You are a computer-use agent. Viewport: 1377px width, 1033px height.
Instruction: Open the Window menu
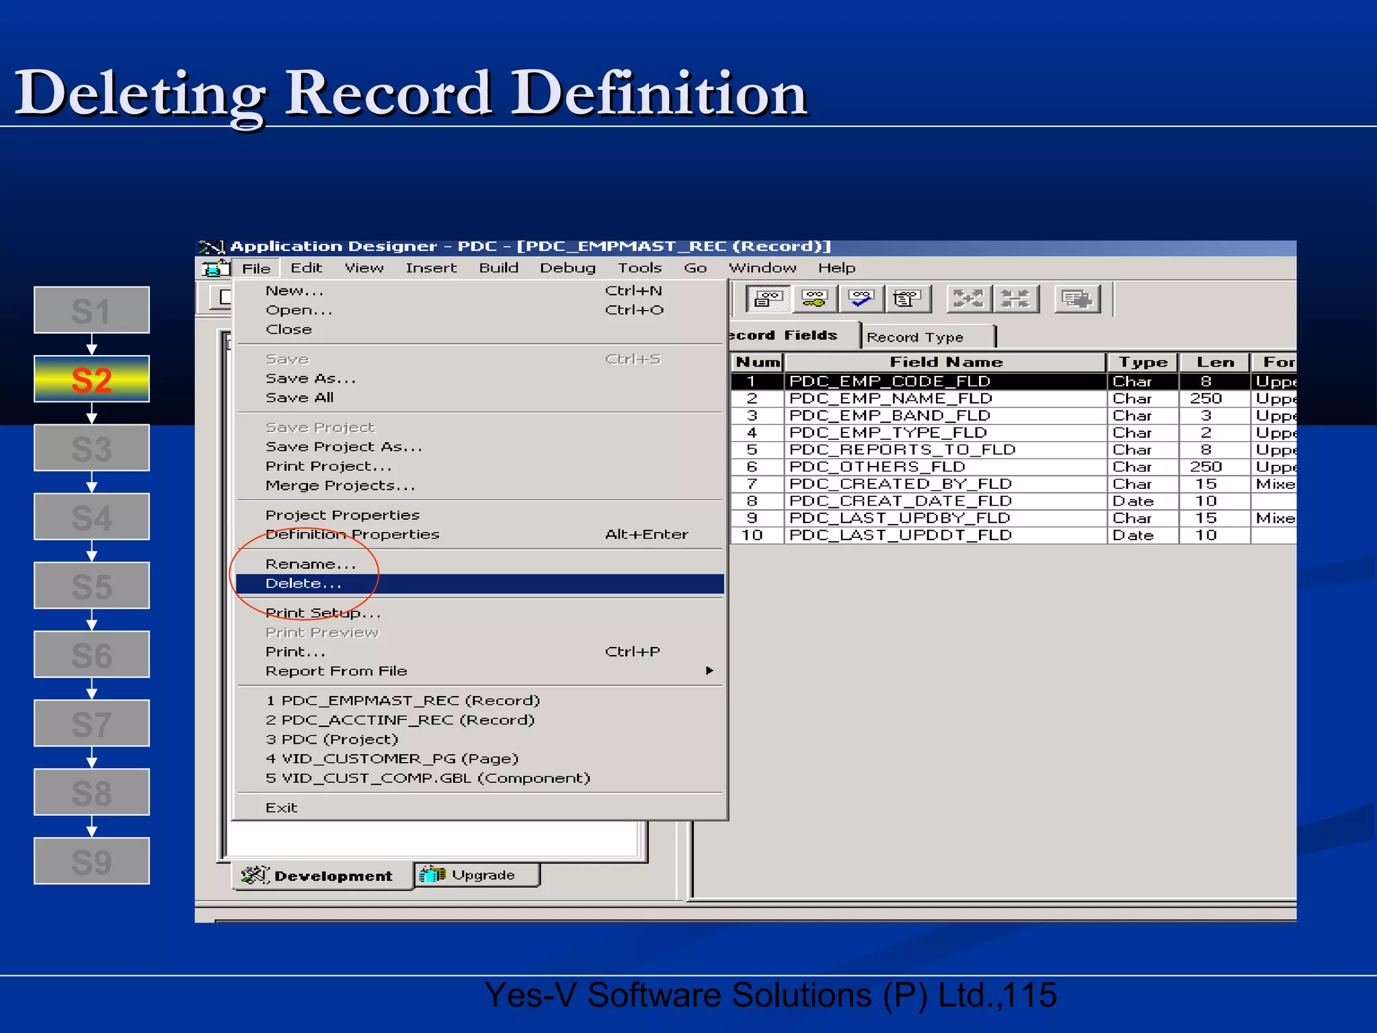[x=762, y=268]
